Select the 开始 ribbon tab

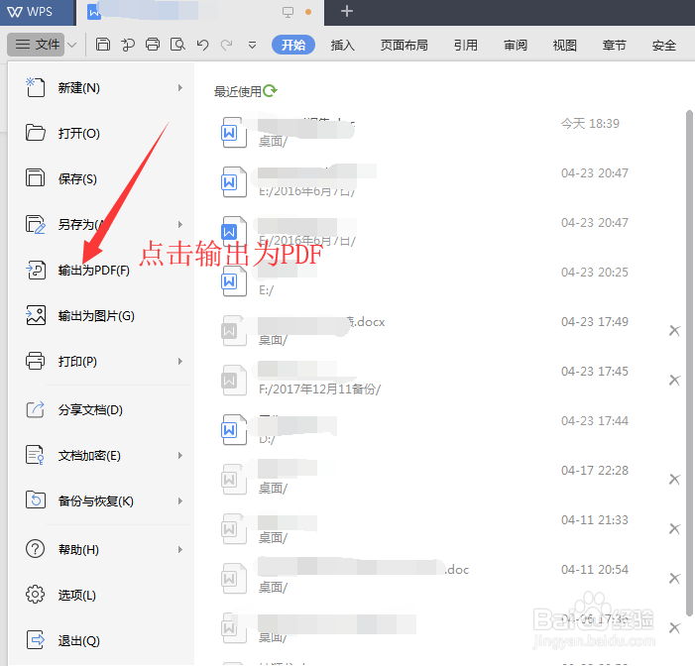click(293, 45)
